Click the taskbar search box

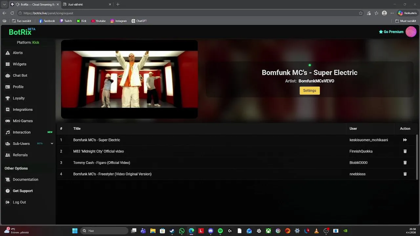click(104, 231)
